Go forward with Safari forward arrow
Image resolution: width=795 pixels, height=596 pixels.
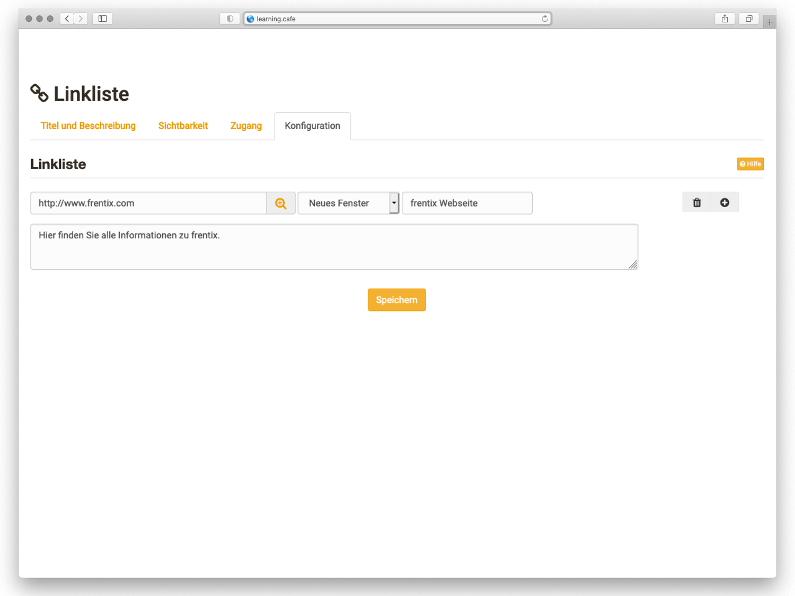(x=81, y=19)
